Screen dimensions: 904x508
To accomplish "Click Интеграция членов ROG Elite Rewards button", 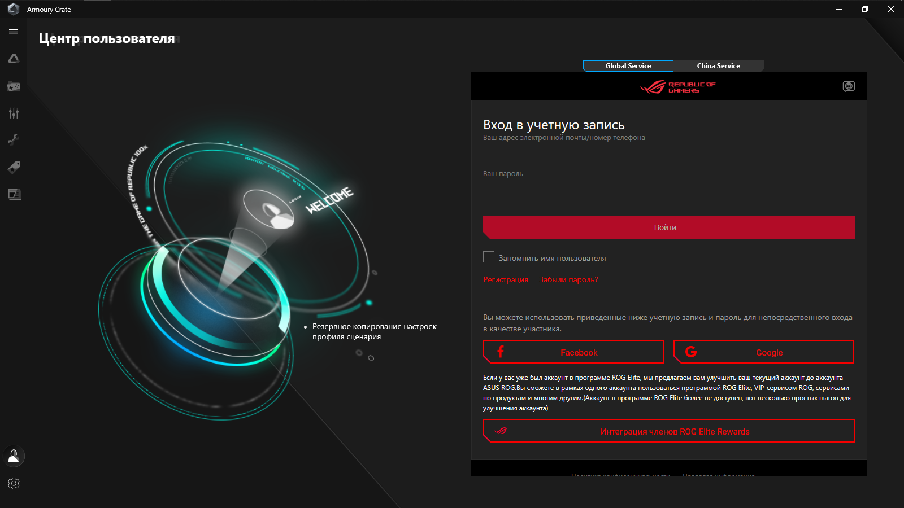I will [669, 431].
